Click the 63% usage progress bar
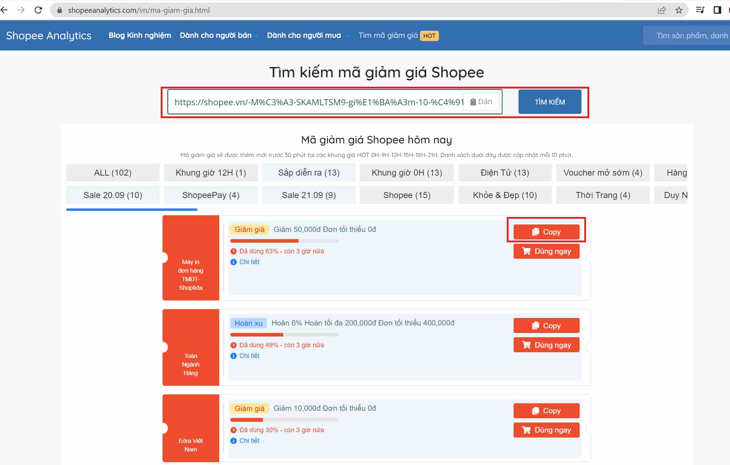This screenshot has height=465, width=730. (x=284, y=241)
